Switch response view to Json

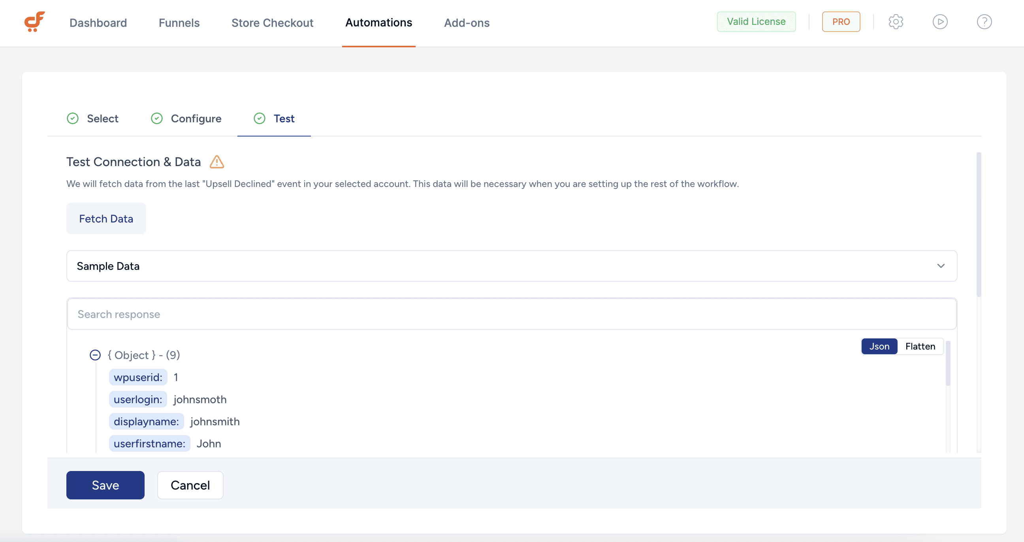[879, 346]
